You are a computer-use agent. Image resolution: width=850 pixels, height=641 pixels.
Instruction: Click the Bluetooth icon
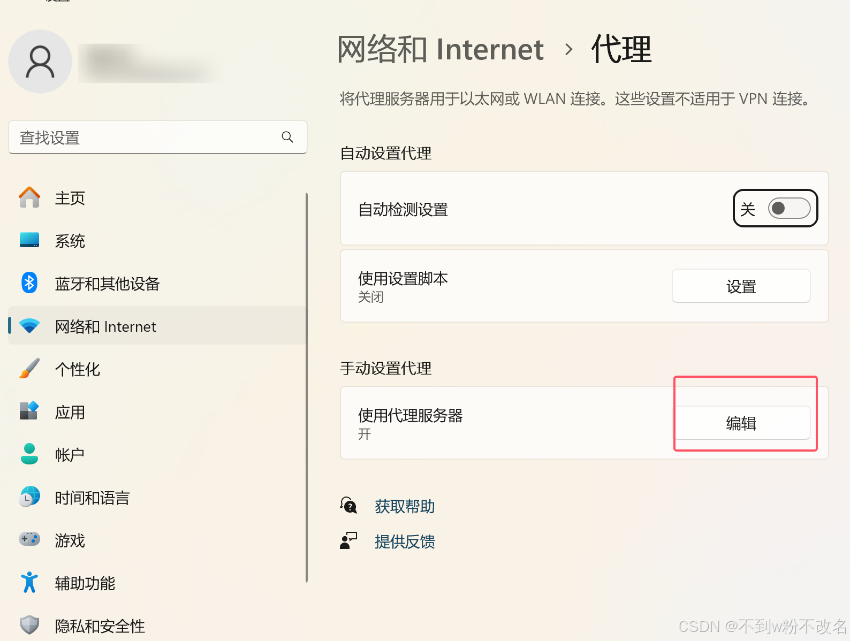(x=29, y=283)
